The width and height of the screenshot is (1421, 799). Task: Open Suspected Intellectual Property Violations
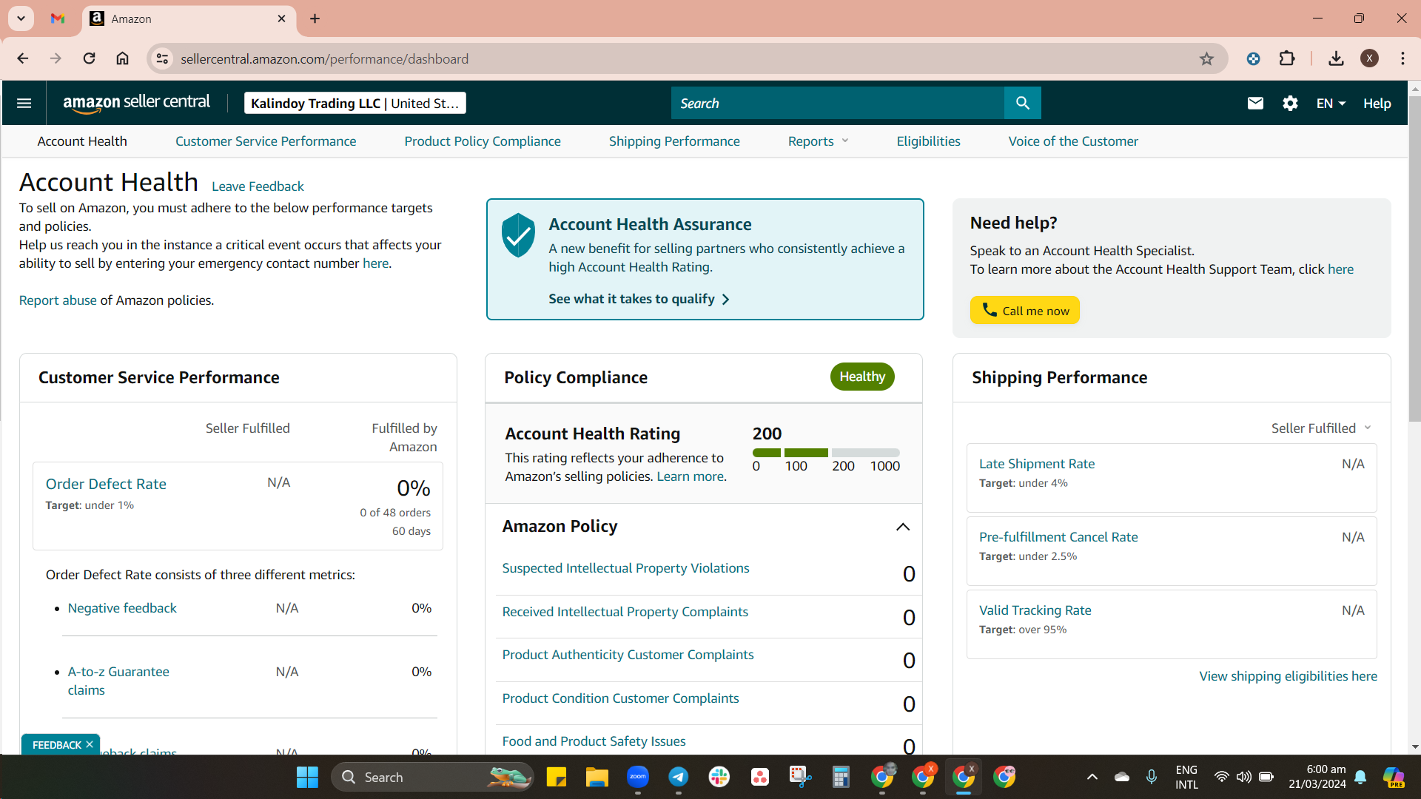pos(625,568)
